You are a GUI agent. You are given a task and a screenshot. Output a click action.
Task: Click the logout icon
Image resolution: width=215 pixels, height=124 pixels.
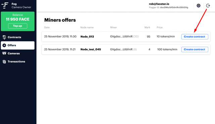208,6
